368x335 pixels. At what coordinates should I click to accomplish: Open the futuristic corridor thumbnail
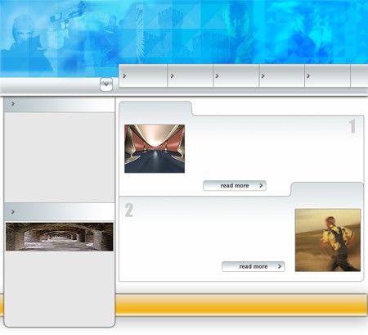coord(155,149)
